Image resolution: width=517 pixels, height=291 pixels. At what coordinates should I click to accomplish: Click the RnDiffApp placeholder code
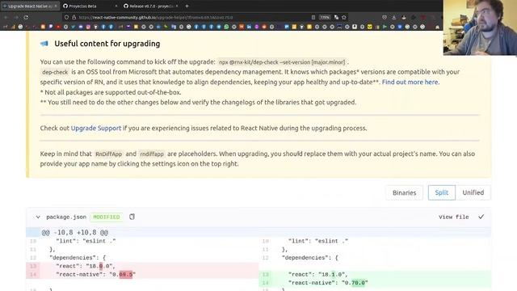[108, 154]
